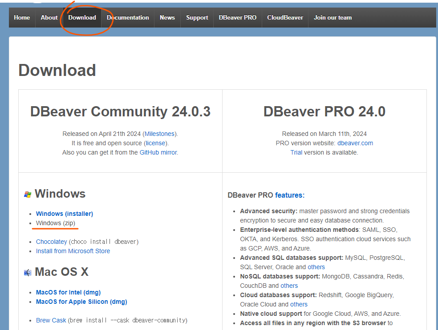Viewport: 438px width, 330px height.
Task: Click Install from Microsoft Store
Action: tap(73, 251)
